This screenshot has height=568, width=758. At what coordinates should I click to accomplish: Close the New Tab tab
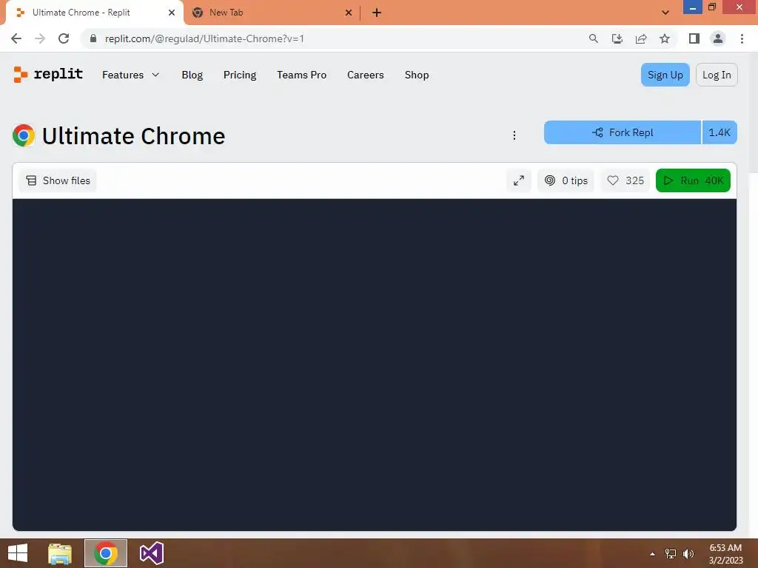[349, 13]
